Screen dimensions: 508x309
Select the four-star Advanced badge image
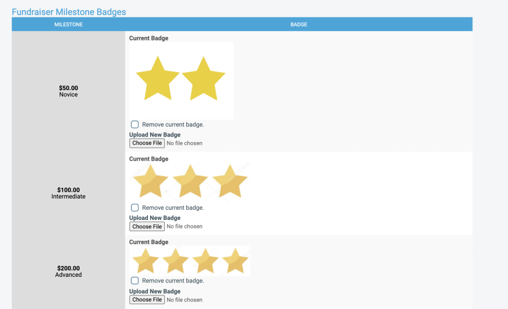(x=190, y=261)
